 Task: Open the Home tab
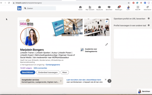point(80,8)
